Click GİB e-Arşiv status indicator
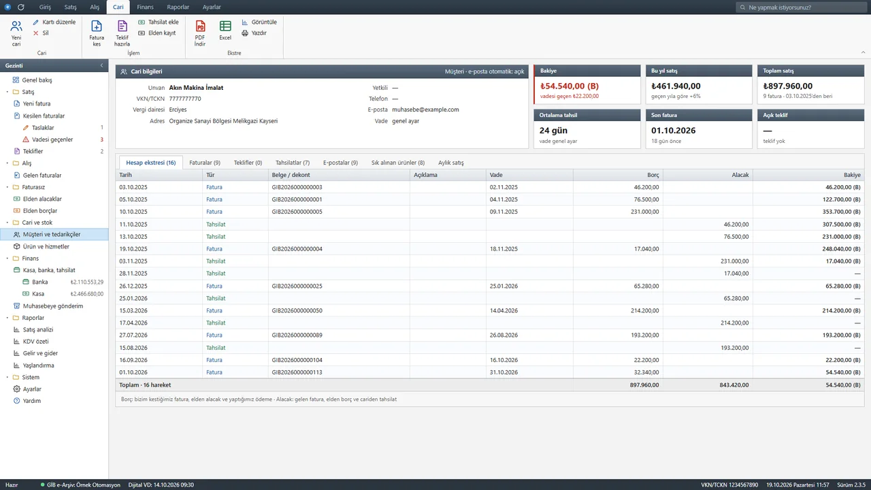The height and width of the screenshot is (490, 871). point(81,485)
